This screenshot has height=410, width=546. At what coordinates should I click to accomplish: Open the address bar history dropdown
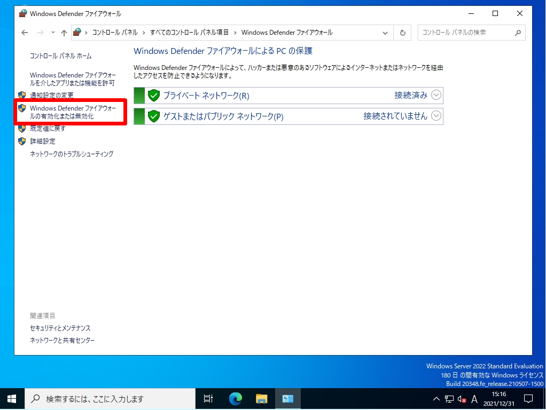pyautogui.click(x=385, y=33)
